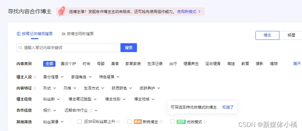Click the info icon next to 博主人设
This screenshot has width=302, height=131.
[x=35, y=77]
